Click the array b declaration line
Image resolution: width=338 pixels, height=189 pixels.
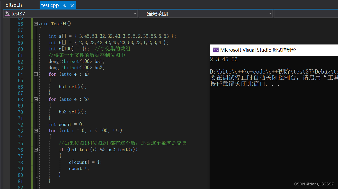click(109, 42)
